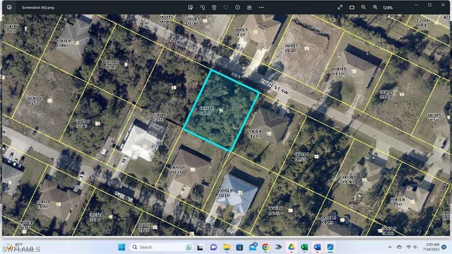Delete the photo with the trash icon
Screen dimensions: 452x254
(x=214, y=7)
